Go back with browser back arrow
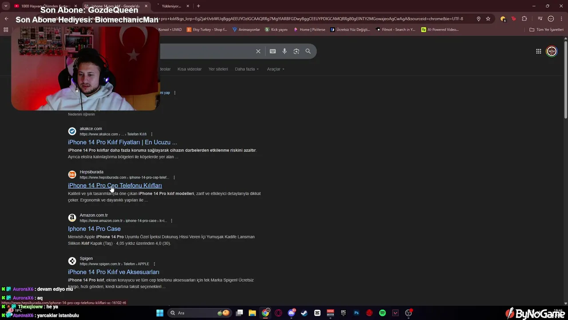 click(6, 19)
